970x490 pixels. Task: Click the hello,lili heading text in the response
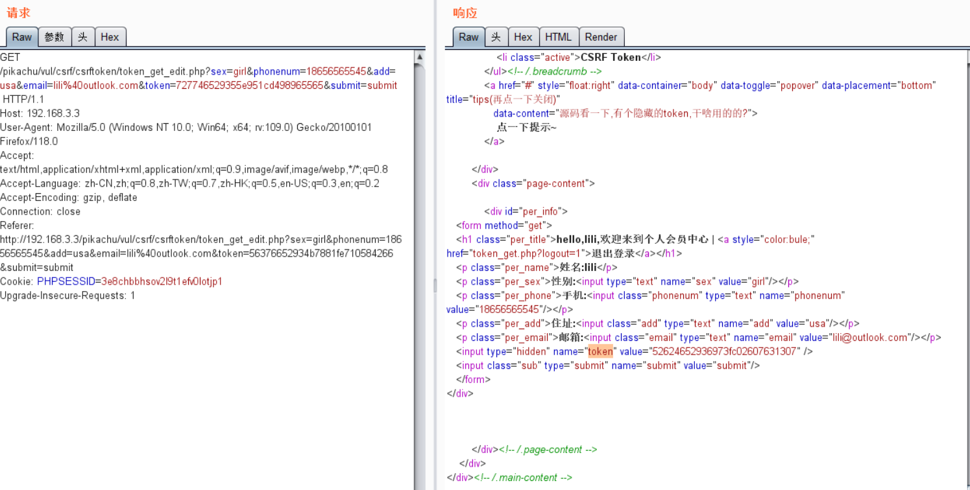[x=577, y=239]
